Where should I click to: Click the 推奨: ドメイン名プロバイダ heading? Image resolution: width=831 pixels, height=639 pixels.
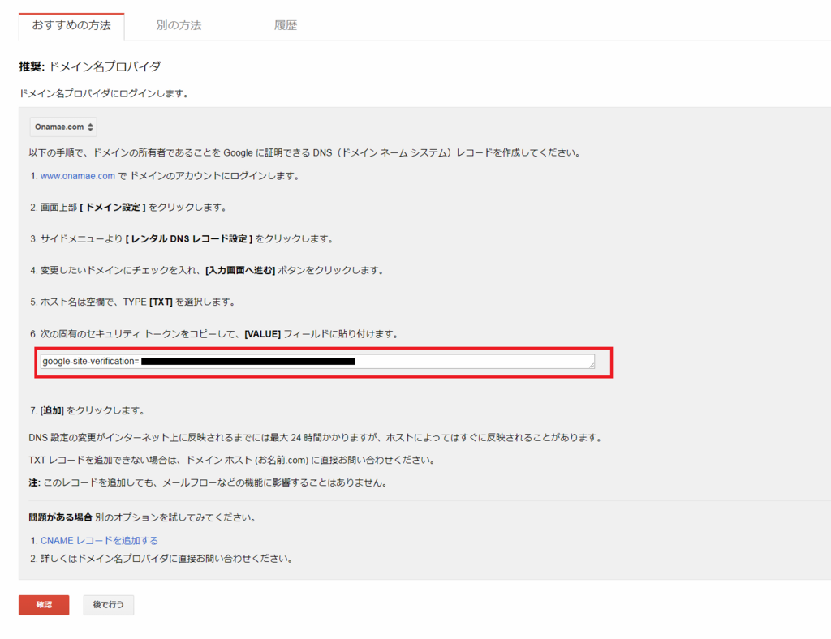point(89,66)
